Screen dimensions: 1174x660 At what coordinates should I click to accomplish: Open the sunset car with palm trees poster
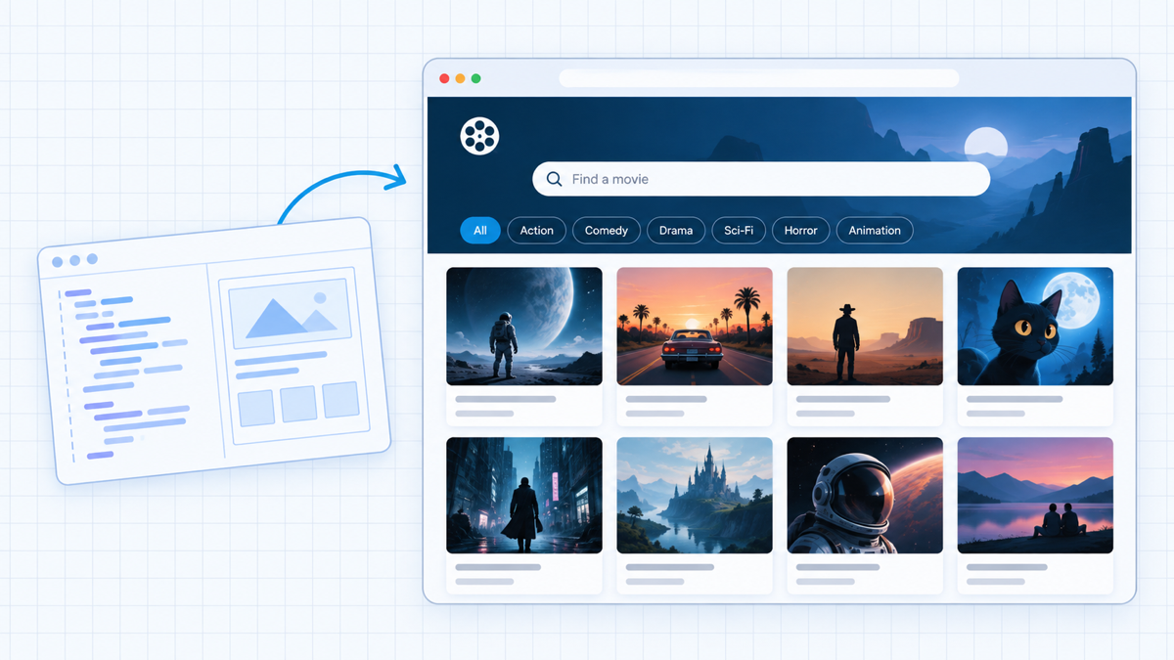(x=695, y=327)
